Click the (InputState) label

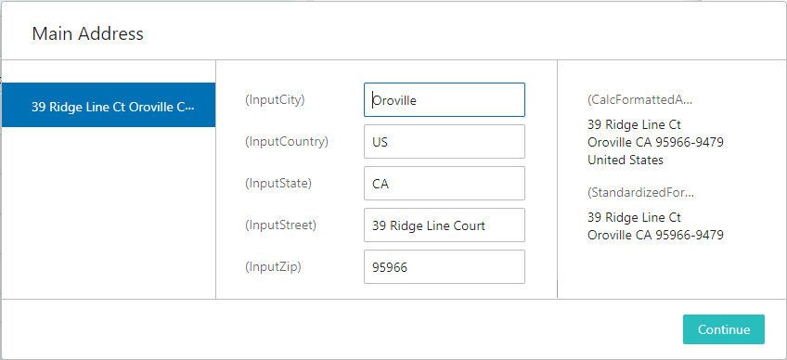point(278,184)
